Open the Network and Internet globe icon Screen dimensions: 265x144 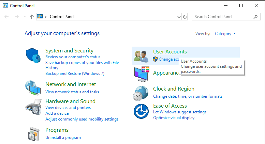click(x=33, y=88)
